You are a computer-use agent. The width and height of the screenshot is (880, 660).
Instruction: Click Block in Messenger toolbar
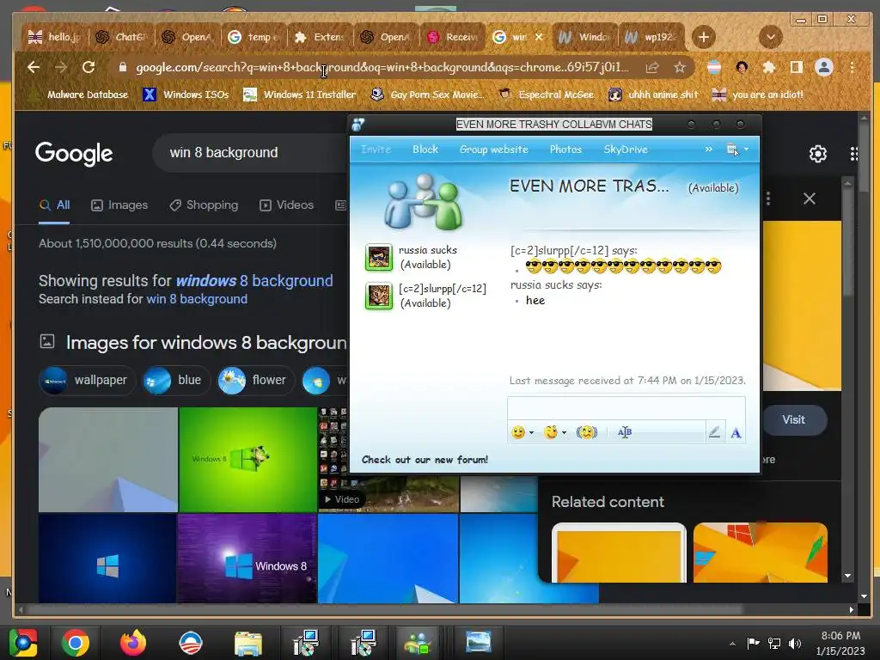[425, 150]
